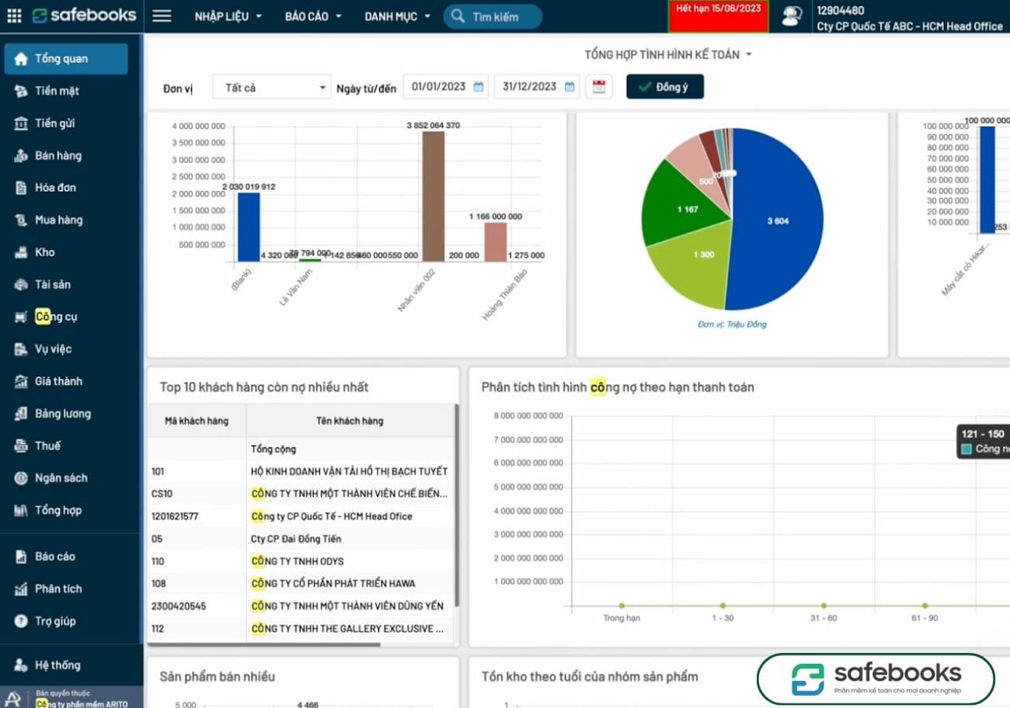Select customer code CS10 row
The image size is (1010, 708).
click(300, 494)
